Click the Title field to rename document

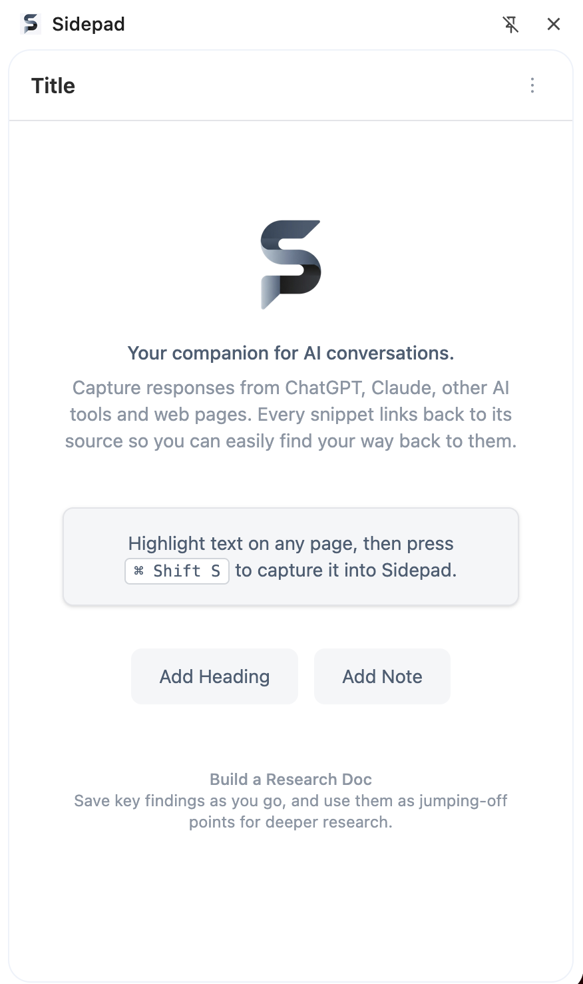(x=53, y=86)
